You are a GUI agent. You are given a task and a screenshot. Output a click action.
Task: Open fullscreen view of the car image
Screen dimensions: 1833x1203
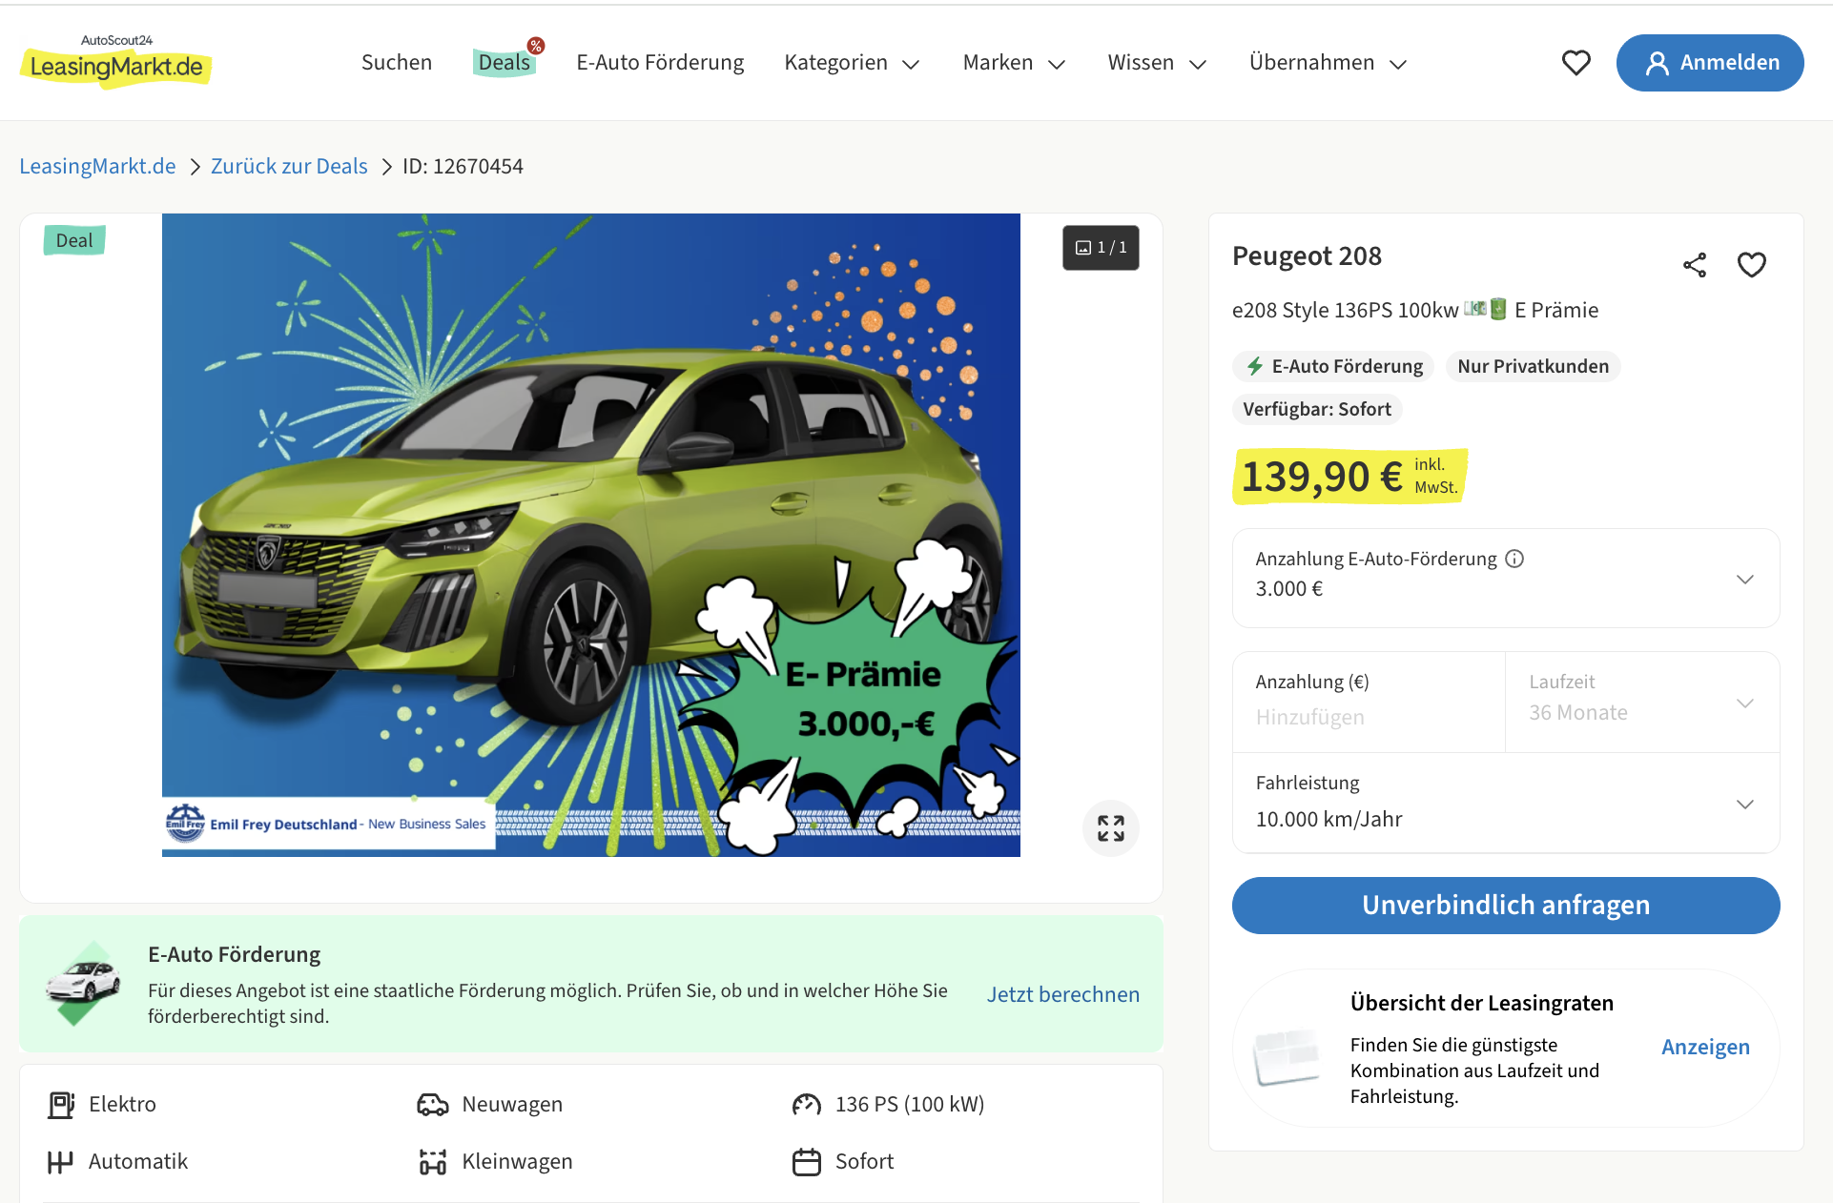1110,827
